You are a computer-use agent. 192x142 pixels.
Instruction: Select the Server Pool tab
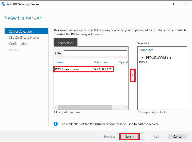65,42
